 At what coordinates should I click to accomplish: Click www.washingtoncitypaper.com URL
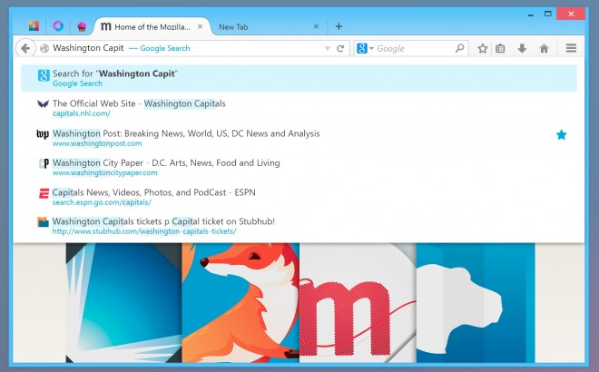[x=105, y=172]
